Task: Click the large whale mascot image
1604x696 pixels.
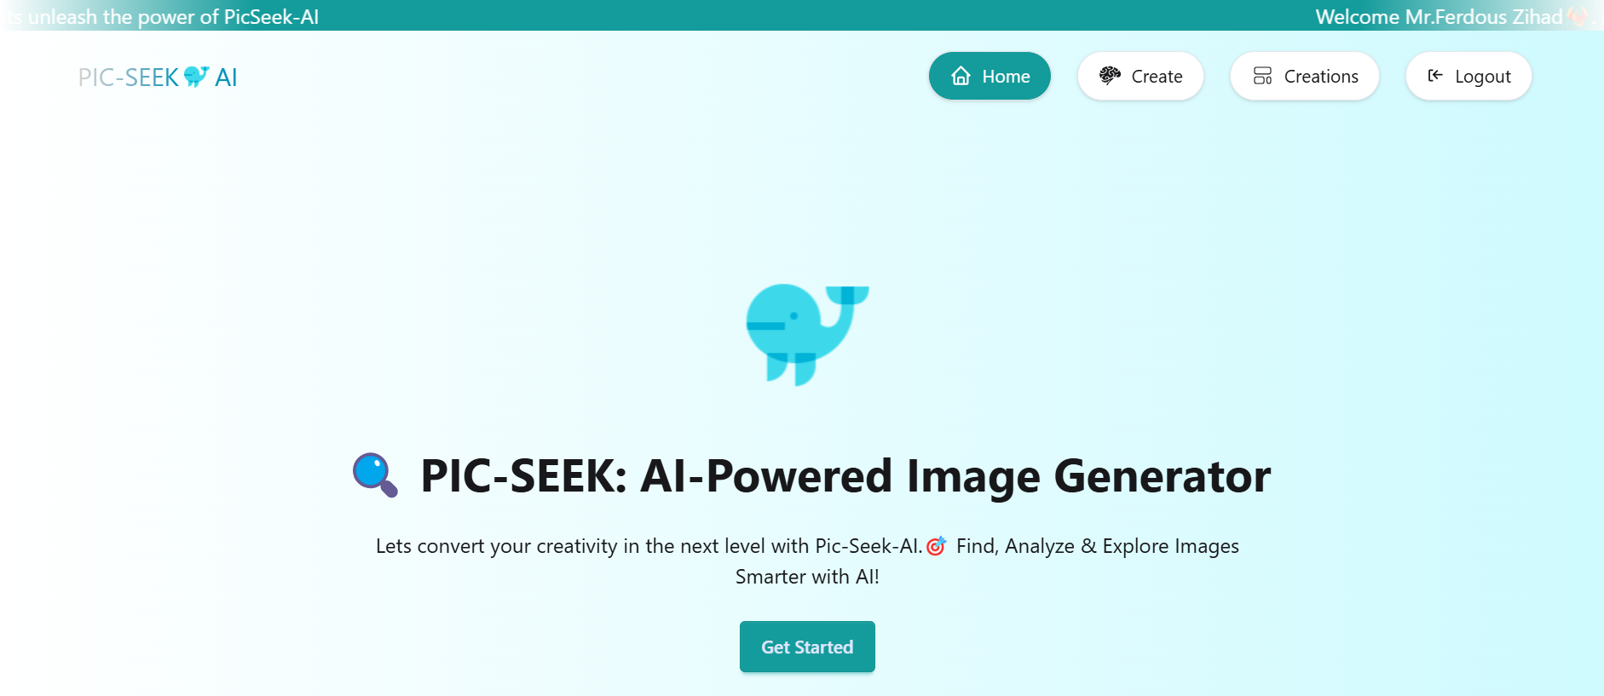Action: point(807,334)
